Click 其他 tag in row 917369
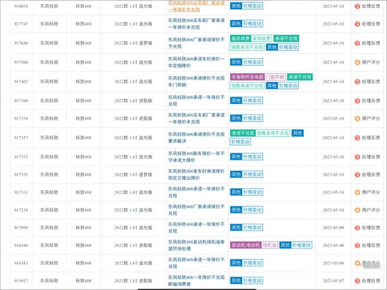387x290 pixels. tap(236, 101)
